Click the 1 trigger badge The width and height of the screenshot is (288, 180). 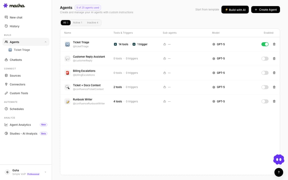(x=140, y=44)
